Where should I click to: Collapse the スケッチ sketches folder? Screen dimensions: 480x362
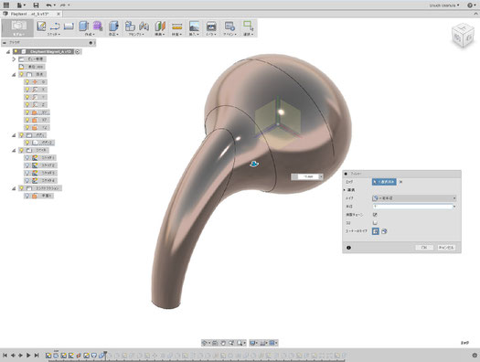click(14, 150)
